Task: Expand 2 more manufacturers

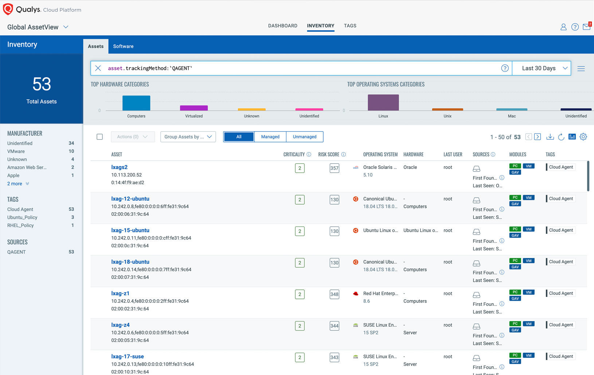Action: pyautogui.click(x=18, y=184)
